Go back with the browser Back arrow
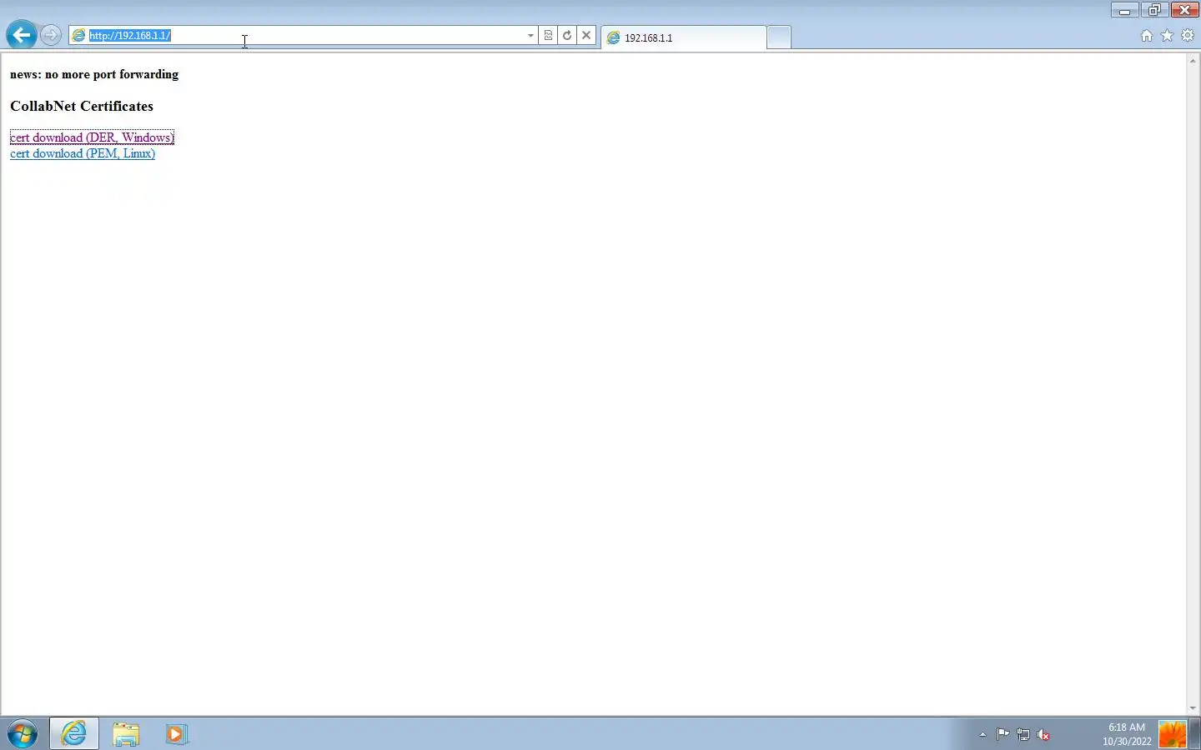 [x=22, y=35]
